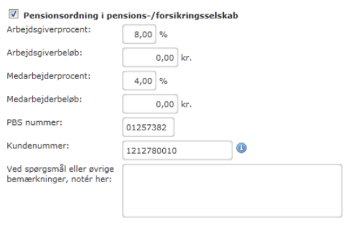Select the Arbejdsgiverbeløb amount input field
355x229 pixels.
150,57
